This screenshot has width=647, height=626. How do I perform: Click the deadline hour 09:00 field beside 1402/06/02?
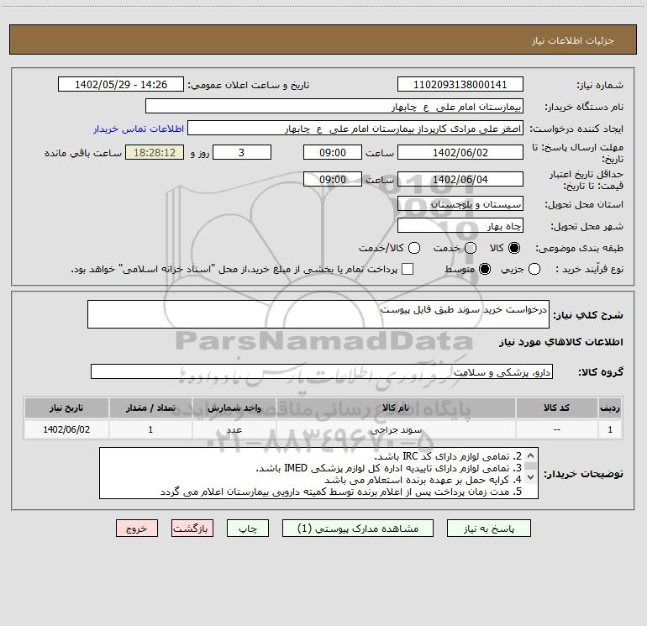point(333,152)
